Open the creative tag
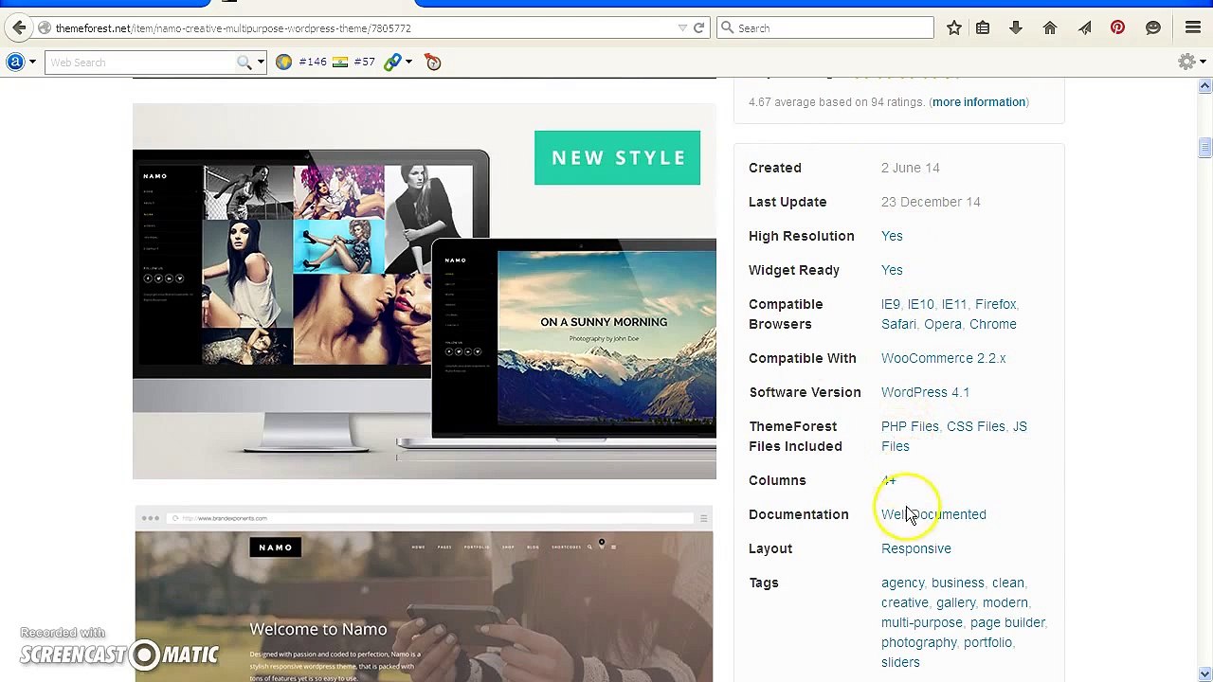 coord(904,602)
